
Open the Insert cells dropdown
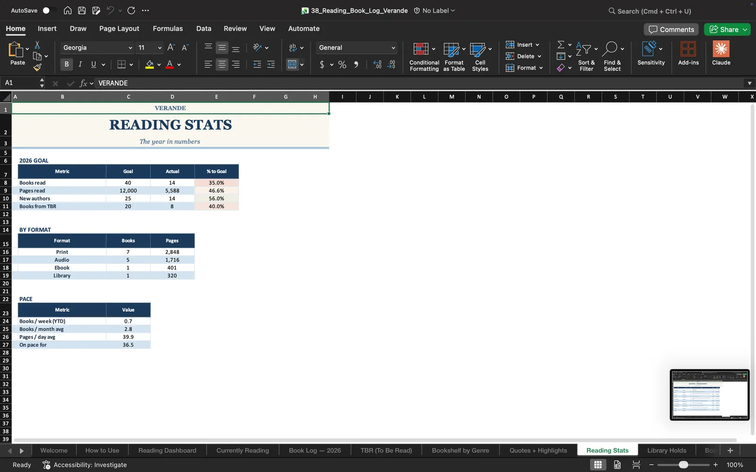pyautogui.click(x=523, y=45)
